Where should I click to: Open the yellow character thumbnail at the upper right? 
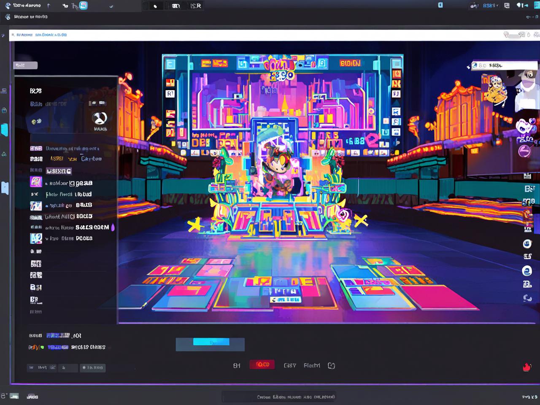(494, 89)
